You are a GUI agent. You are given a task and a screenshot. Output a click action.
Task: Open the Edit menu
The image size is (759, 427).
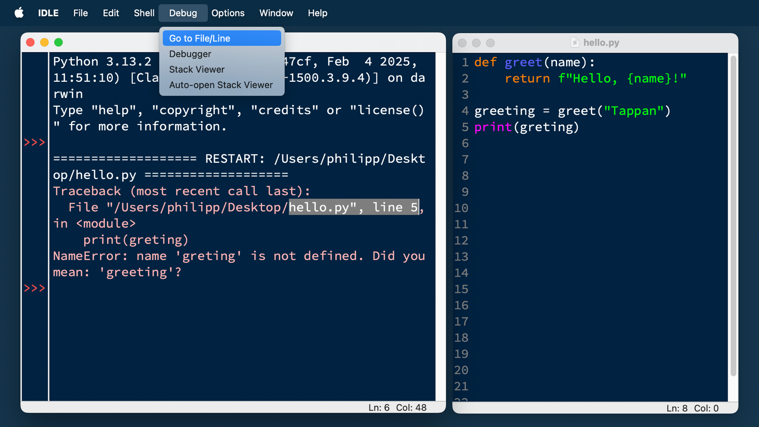click(111, 13)
